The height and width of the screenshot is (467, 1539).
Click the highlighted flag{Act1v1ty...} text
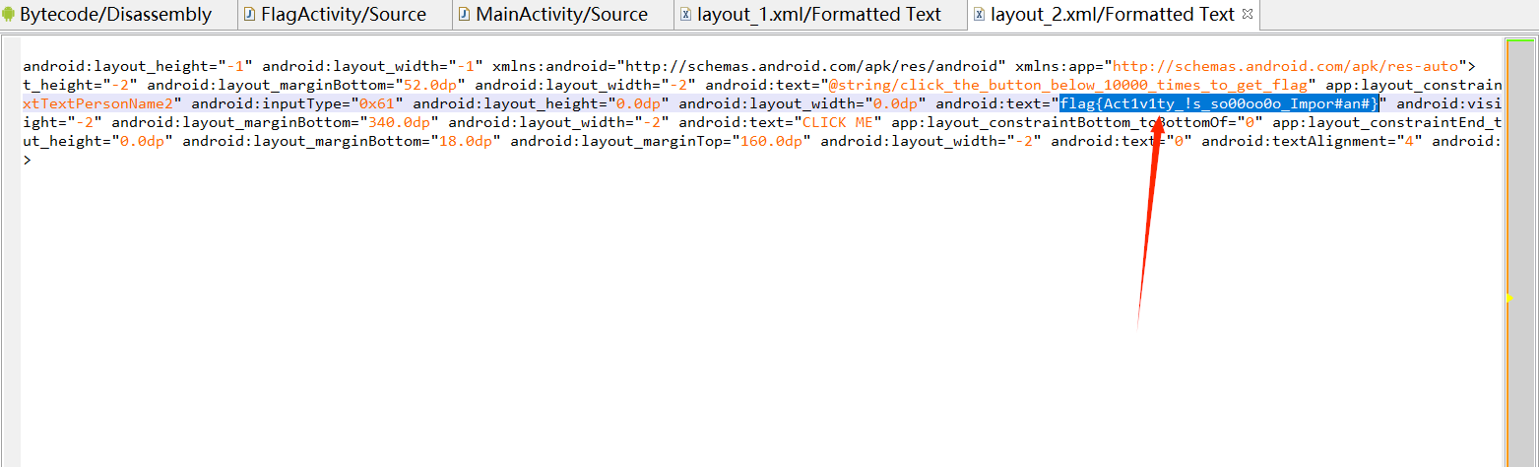1219,103
